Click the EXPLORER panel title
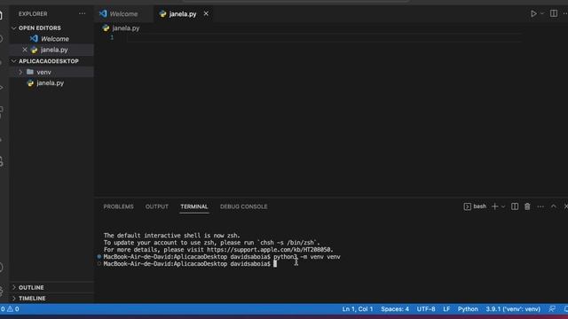This screenshot has width=568, height=319. pyautogui.click(x=33, y=14)
